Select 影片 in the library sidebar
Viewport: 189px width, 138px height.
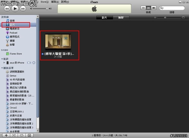[x=18, y=25]
